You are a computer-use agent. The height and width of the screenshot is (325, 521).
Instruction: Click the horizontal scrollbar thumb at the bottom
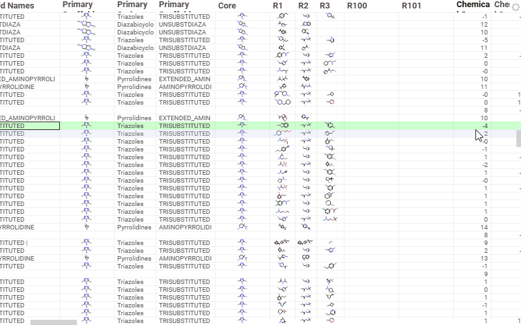(53, 322)
